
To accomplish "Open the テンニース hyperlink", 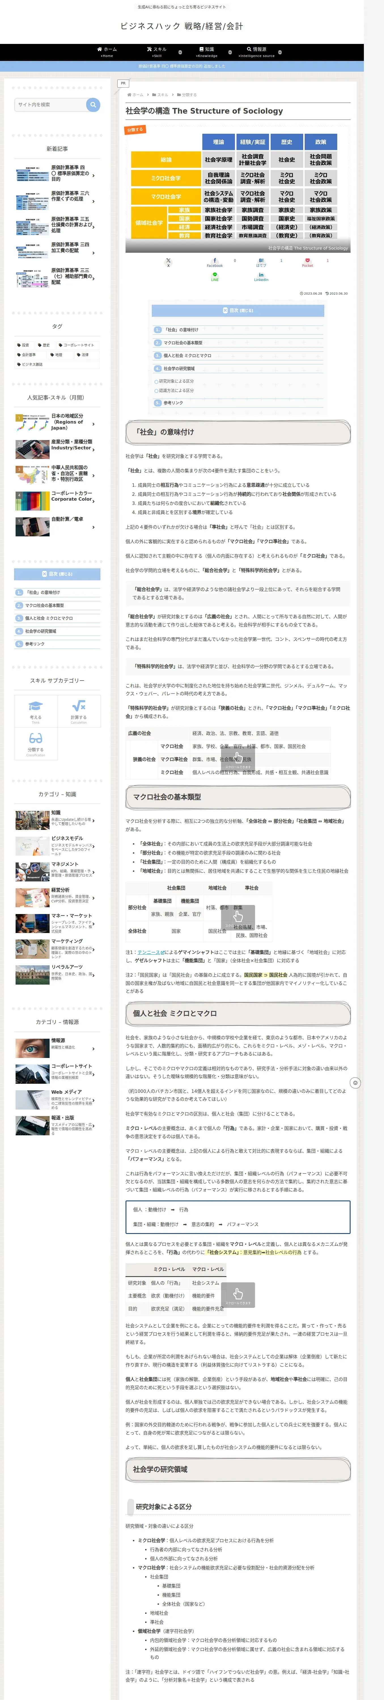I will click(x=148, y=952).
